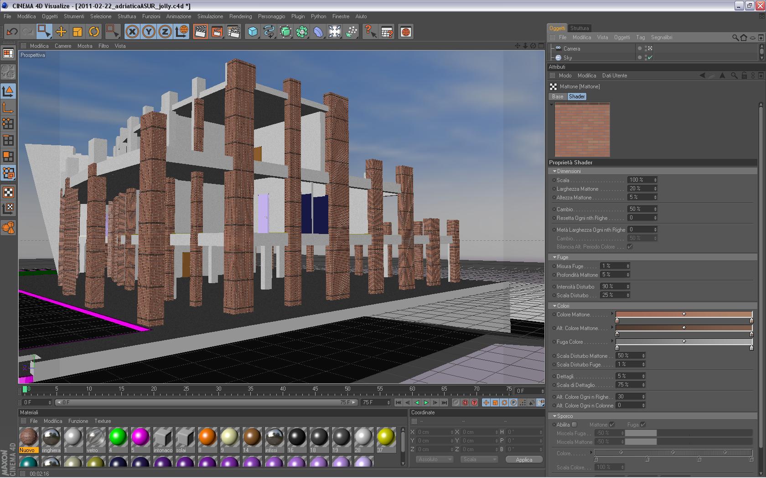Render the active view with the clapperboard
Viewport: 766px width, 478px height.
tap(200, 32)
